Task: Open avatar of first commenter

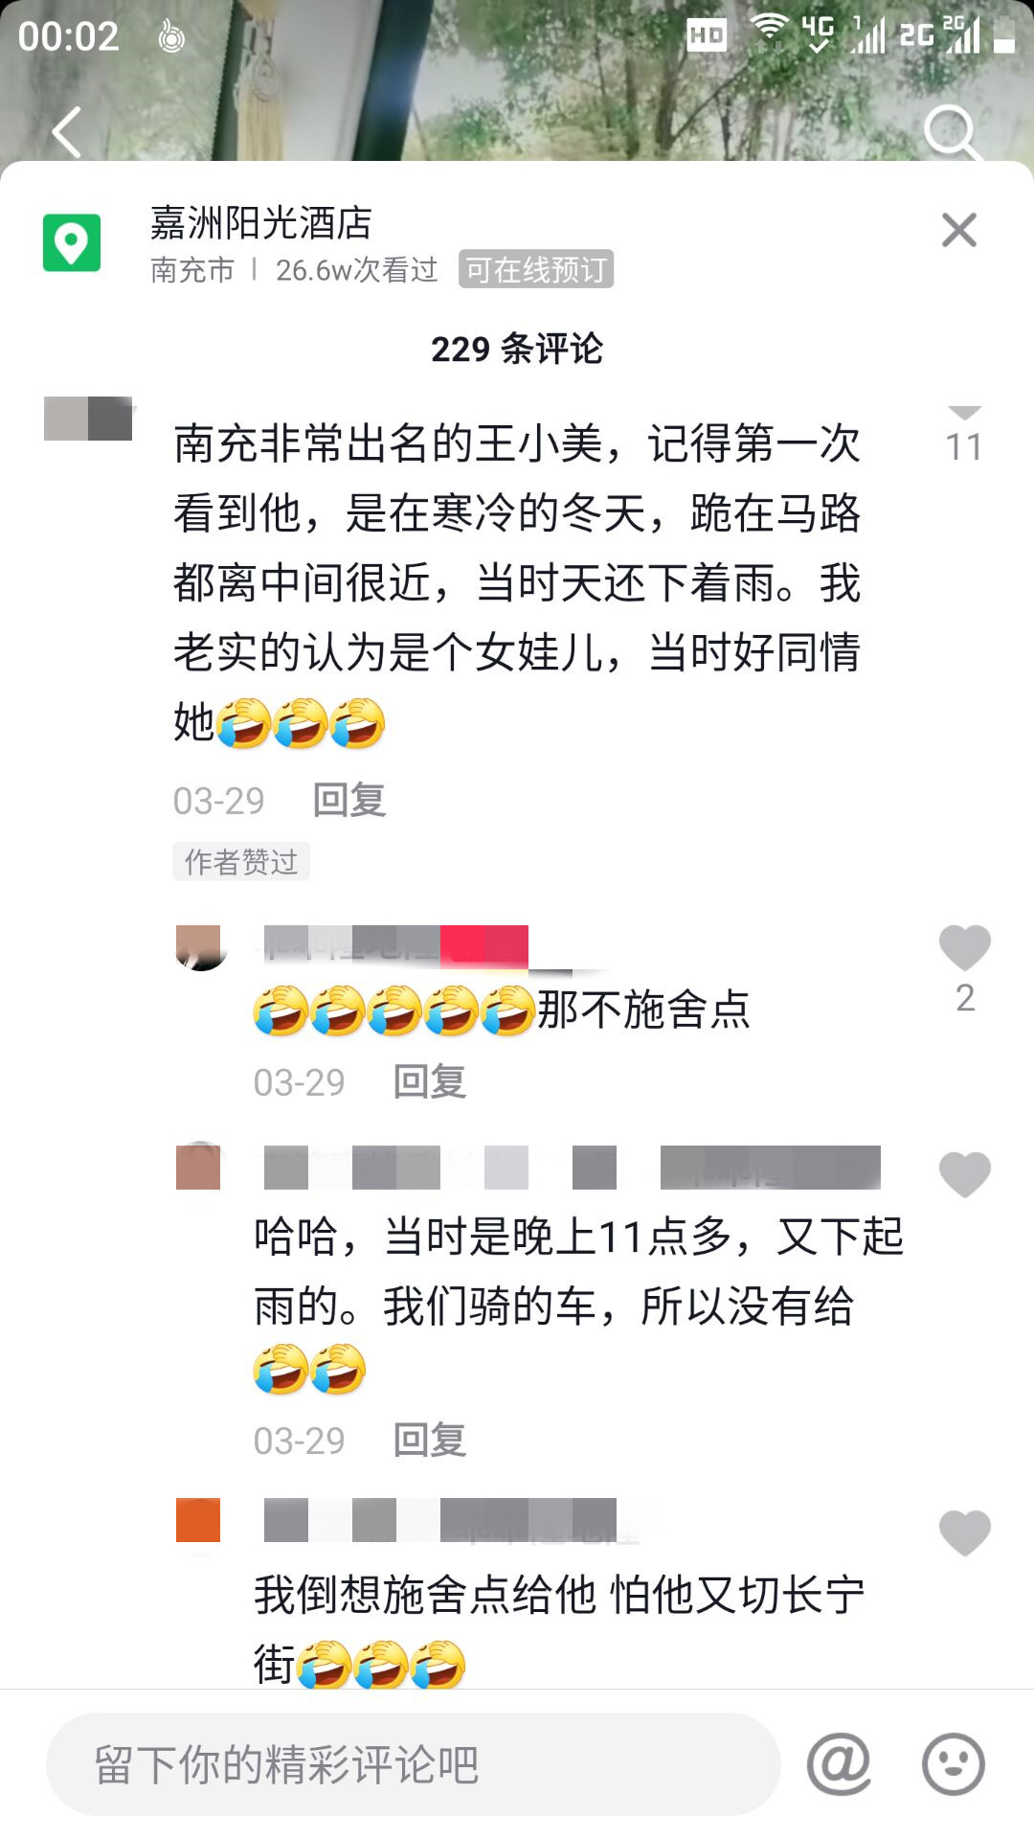Action: click(88, 419)
